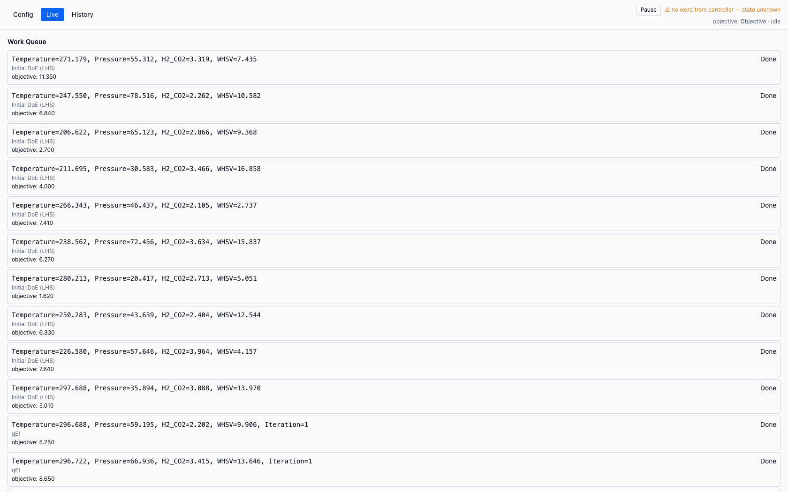Select the qEI row with objective 5.250
788x492 pixels.
[394, 433]
